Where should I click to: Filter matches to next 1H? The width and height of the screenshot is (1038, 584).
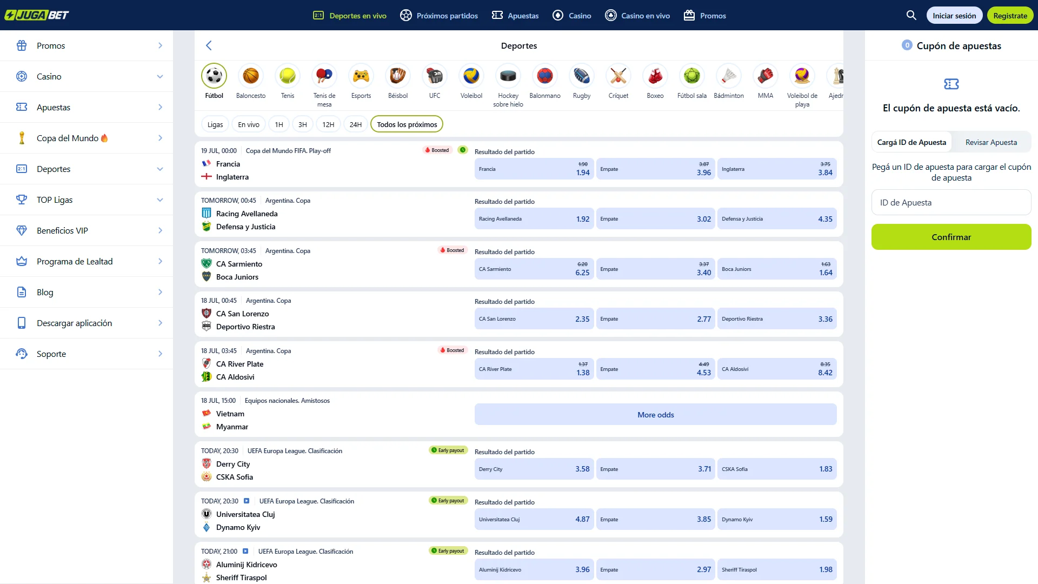[x=279, y=124]
